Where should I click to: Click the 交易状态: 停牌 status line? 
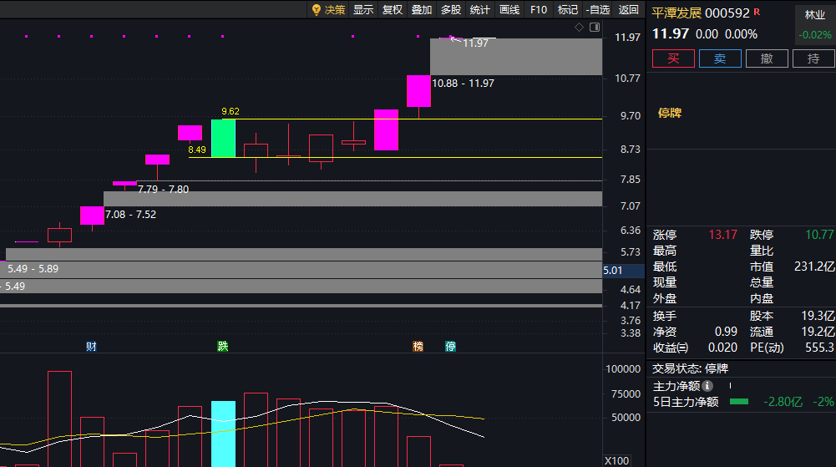coord(690,368)
